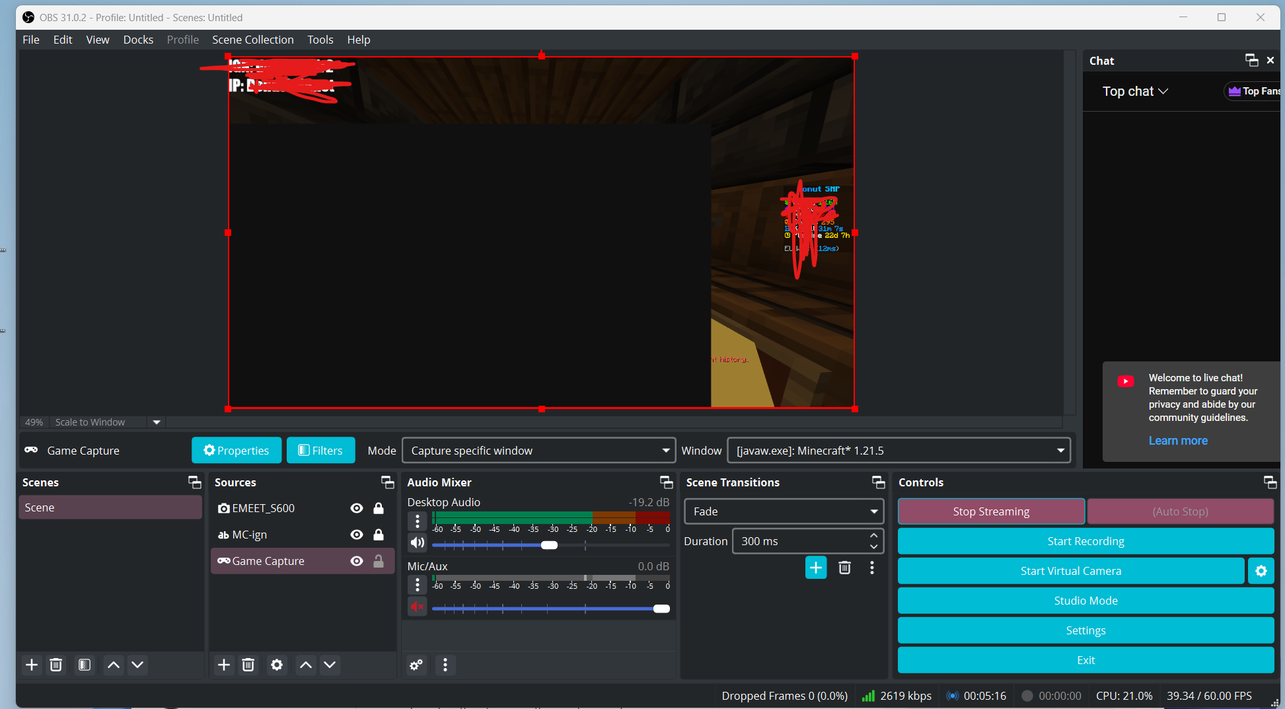Toggle Studio Mode
This screenshot has width=1285, height=709.
(1085, 601)
